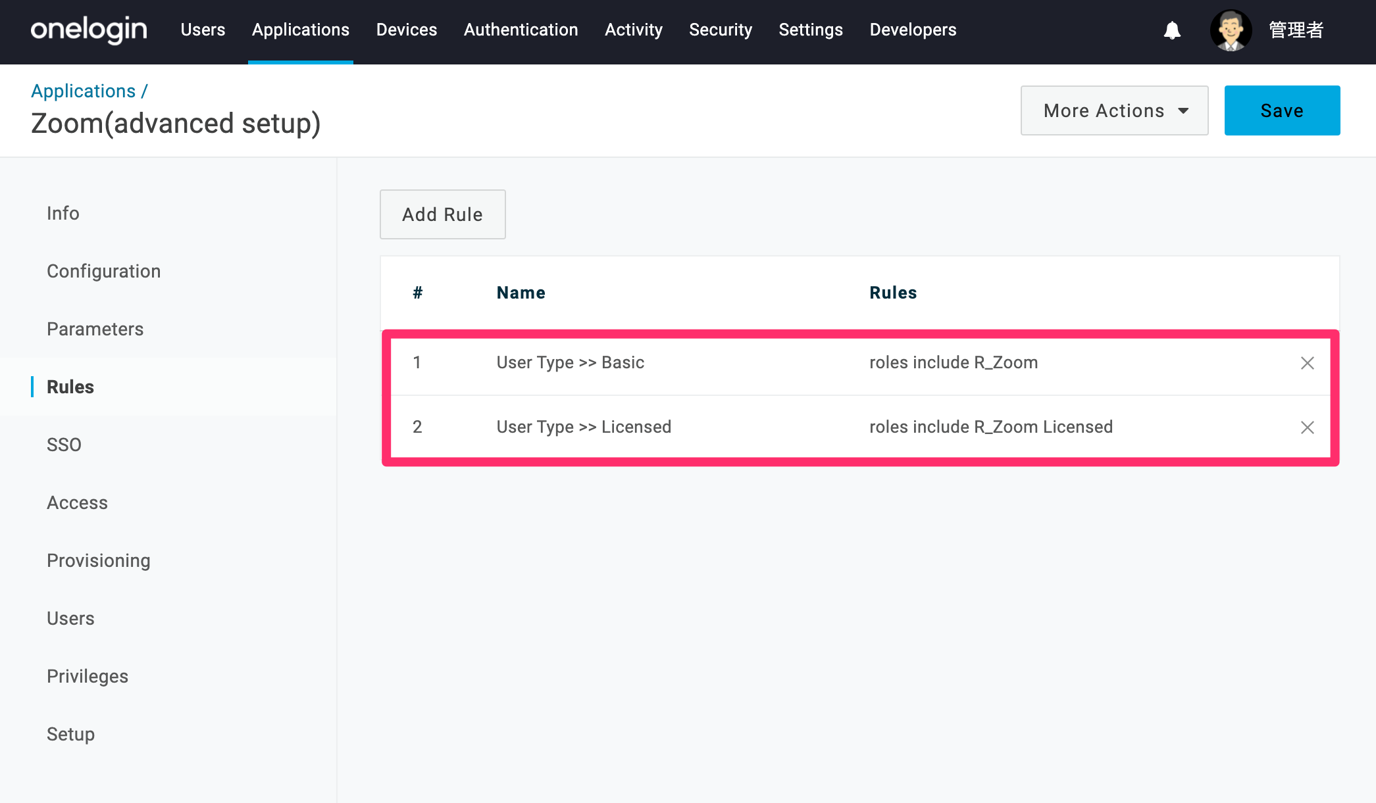This screenshot has height=803, width=1376.
Task: Click the 管理者 account name
Action: tap(1296, 30)
